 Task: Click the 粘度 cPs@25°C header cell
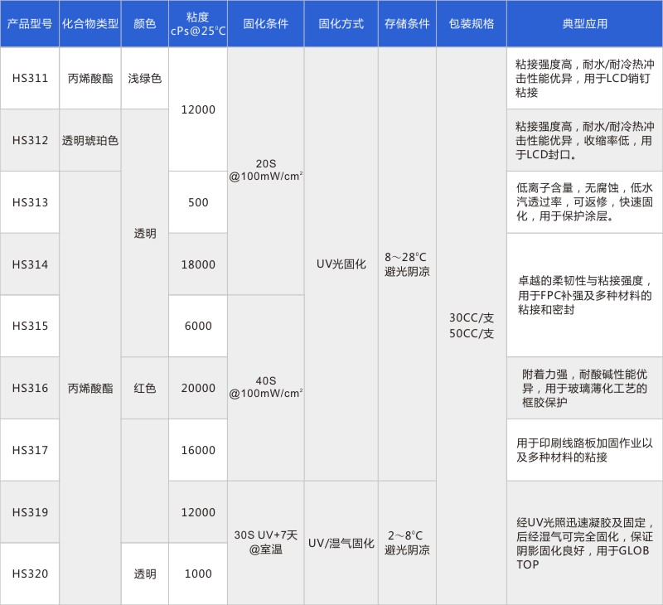click(197, 24)
